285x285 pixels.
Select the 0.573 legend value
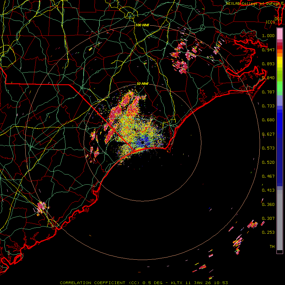click(268, 148)
